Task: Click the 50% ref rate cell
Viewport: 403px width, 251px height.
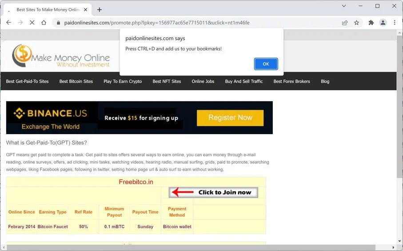Action: pyautogui.click(x=83, y=227)
